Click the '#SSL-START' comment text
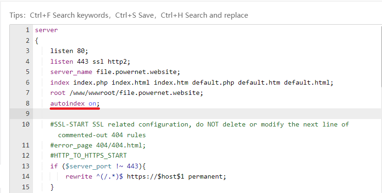The image size is (382, 193). pyautogui.click(x=69, y=124)
